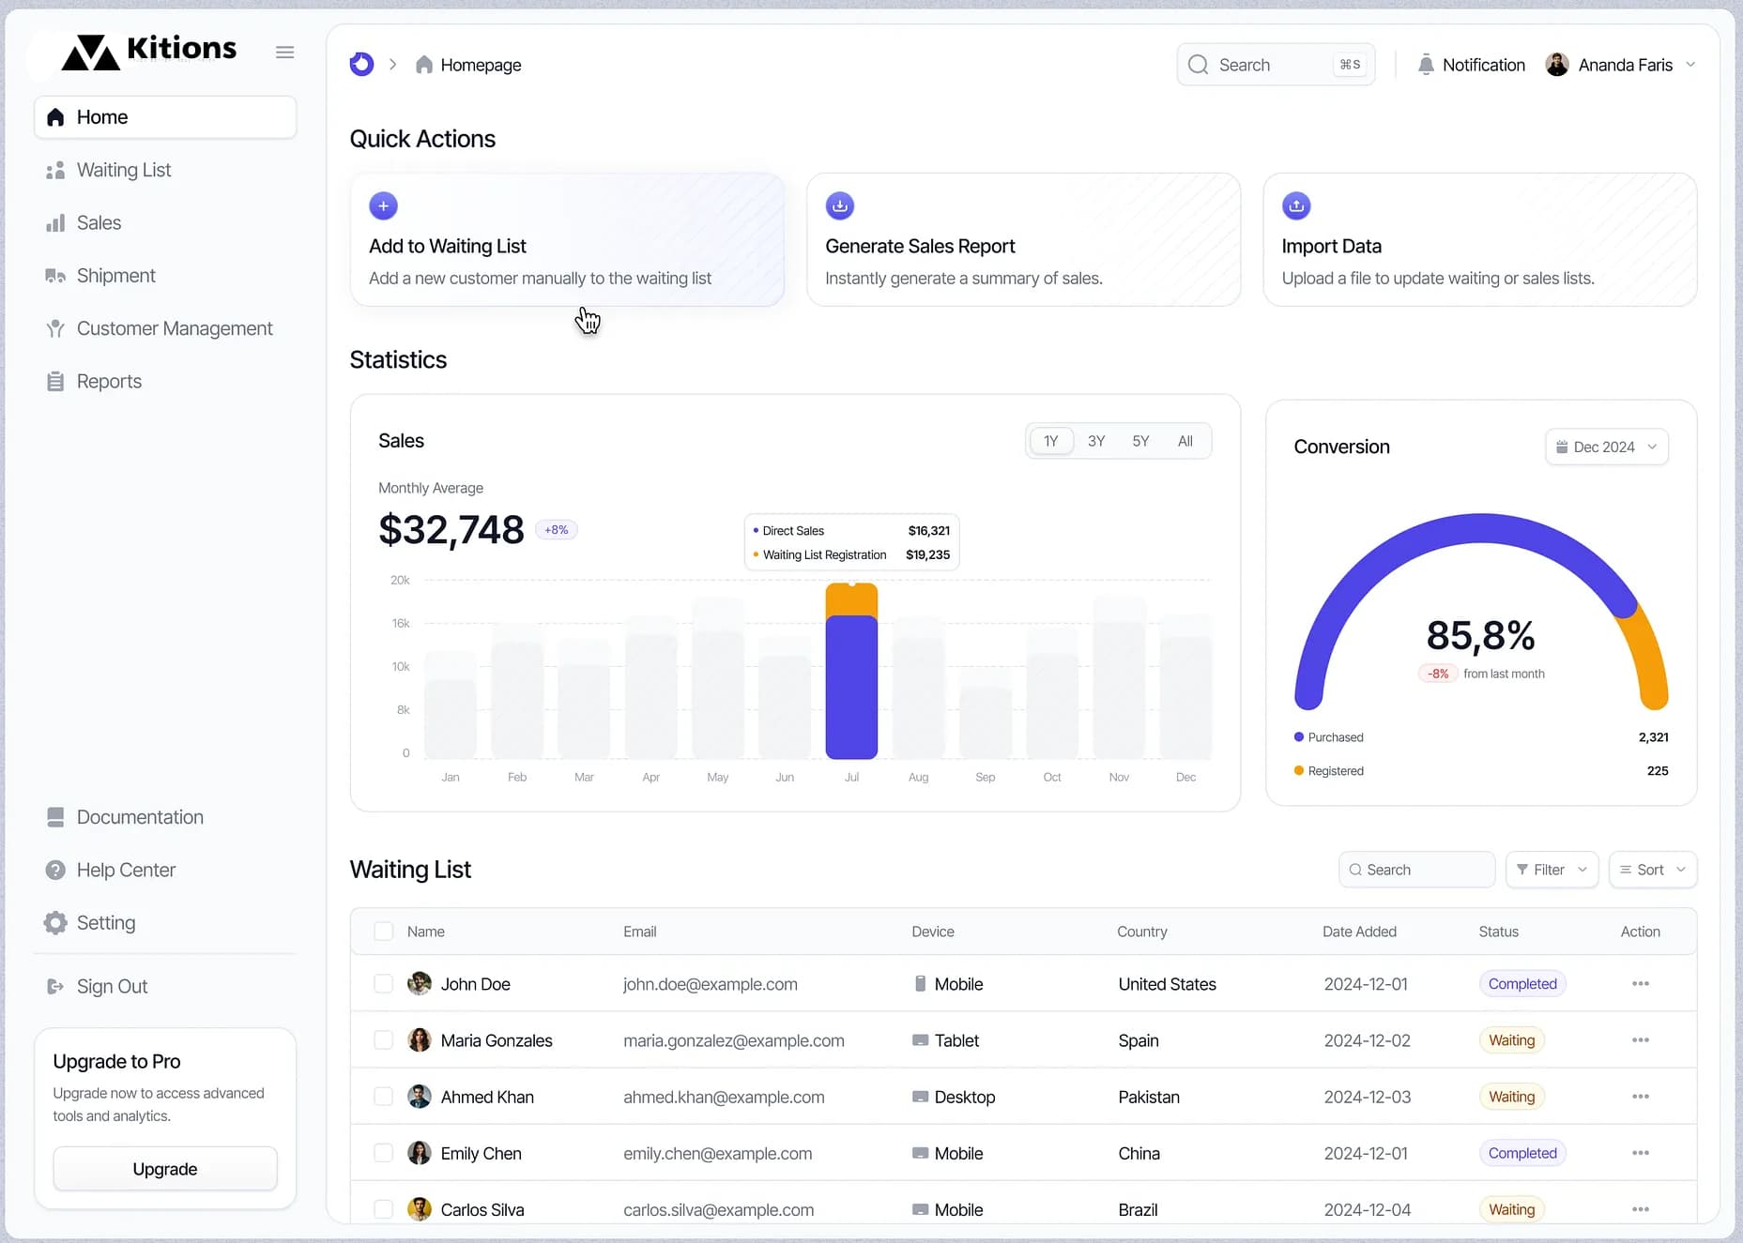Open the Shipment section

[55, 275]
